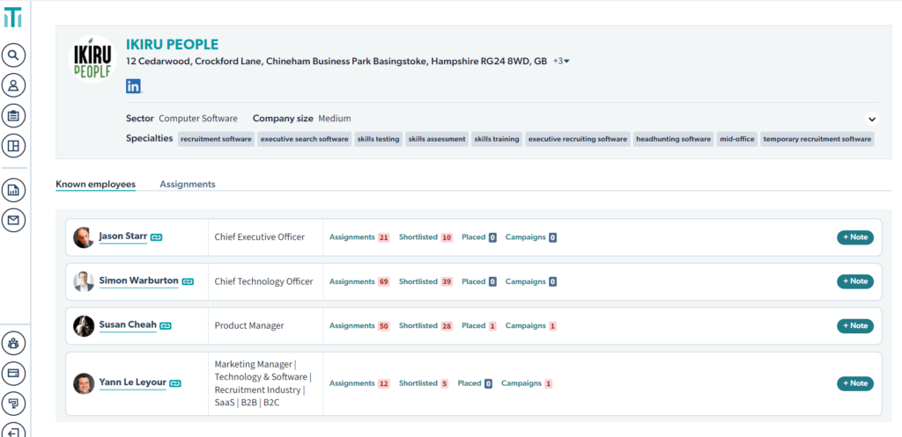
Task: Click the recruitment software specialty tag
Action: click(x=217, y=139)
